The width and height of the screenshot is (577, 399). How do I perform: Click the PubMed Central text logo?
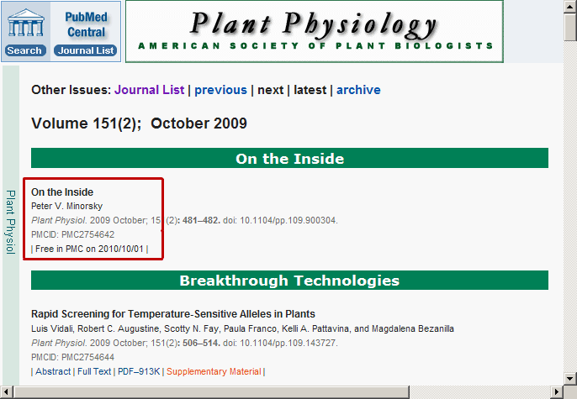click(85, 23)
